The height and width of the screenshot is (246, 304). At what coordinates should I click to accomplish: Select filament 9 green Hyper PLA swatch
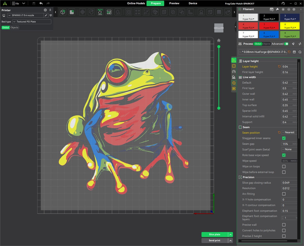click(x=290, y=34)
